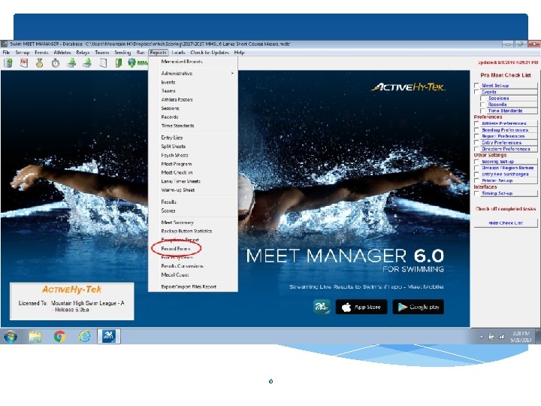Click Hide Check List button

[506, 223]
